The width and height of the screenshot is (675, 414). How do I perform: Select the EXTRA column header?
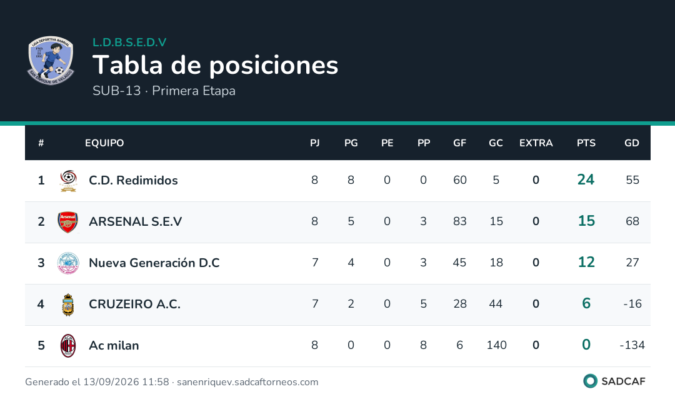[x=536, y=143]
